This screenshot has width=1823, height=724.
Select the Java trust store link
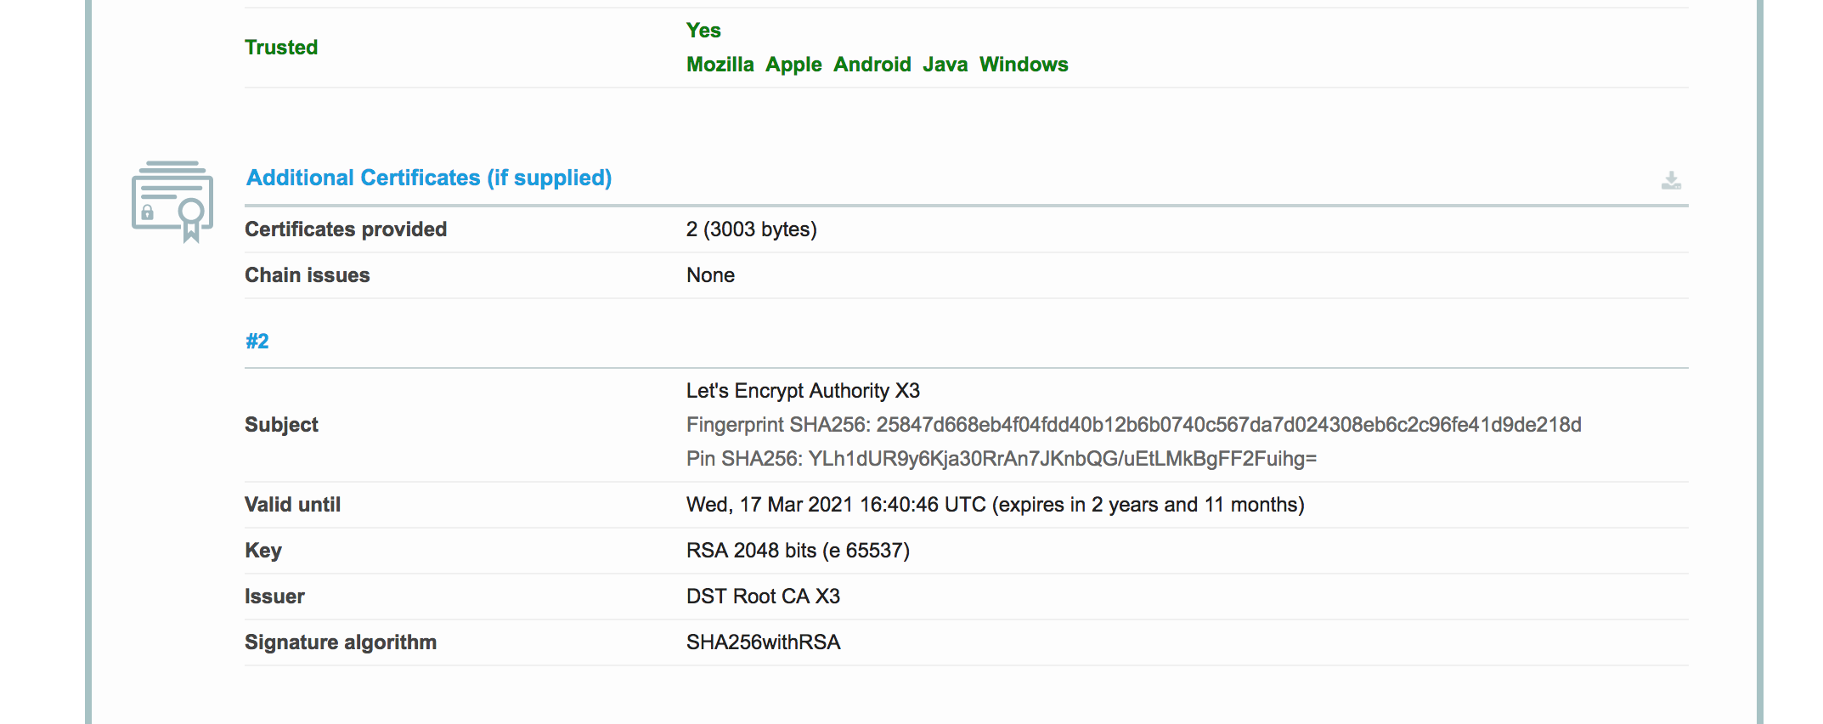pyautogui.click(x=945, y=65)
